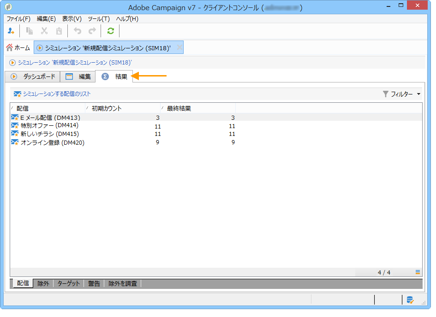Click the delivery icon for DM415 row

[x=15, y=134]
